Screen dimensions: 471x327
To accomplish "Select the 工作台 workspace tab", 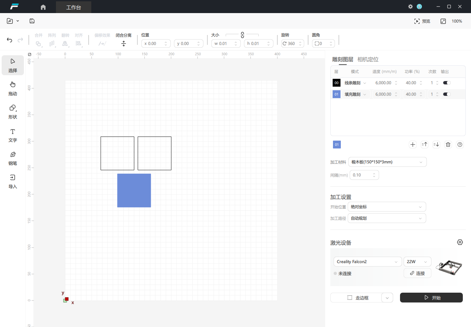I will pos(74,7).
